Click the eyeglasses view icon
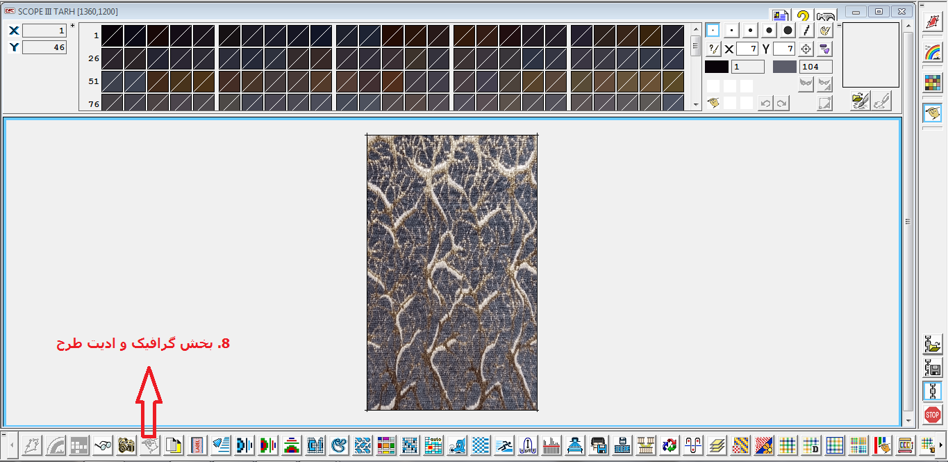 pos(103,444)
